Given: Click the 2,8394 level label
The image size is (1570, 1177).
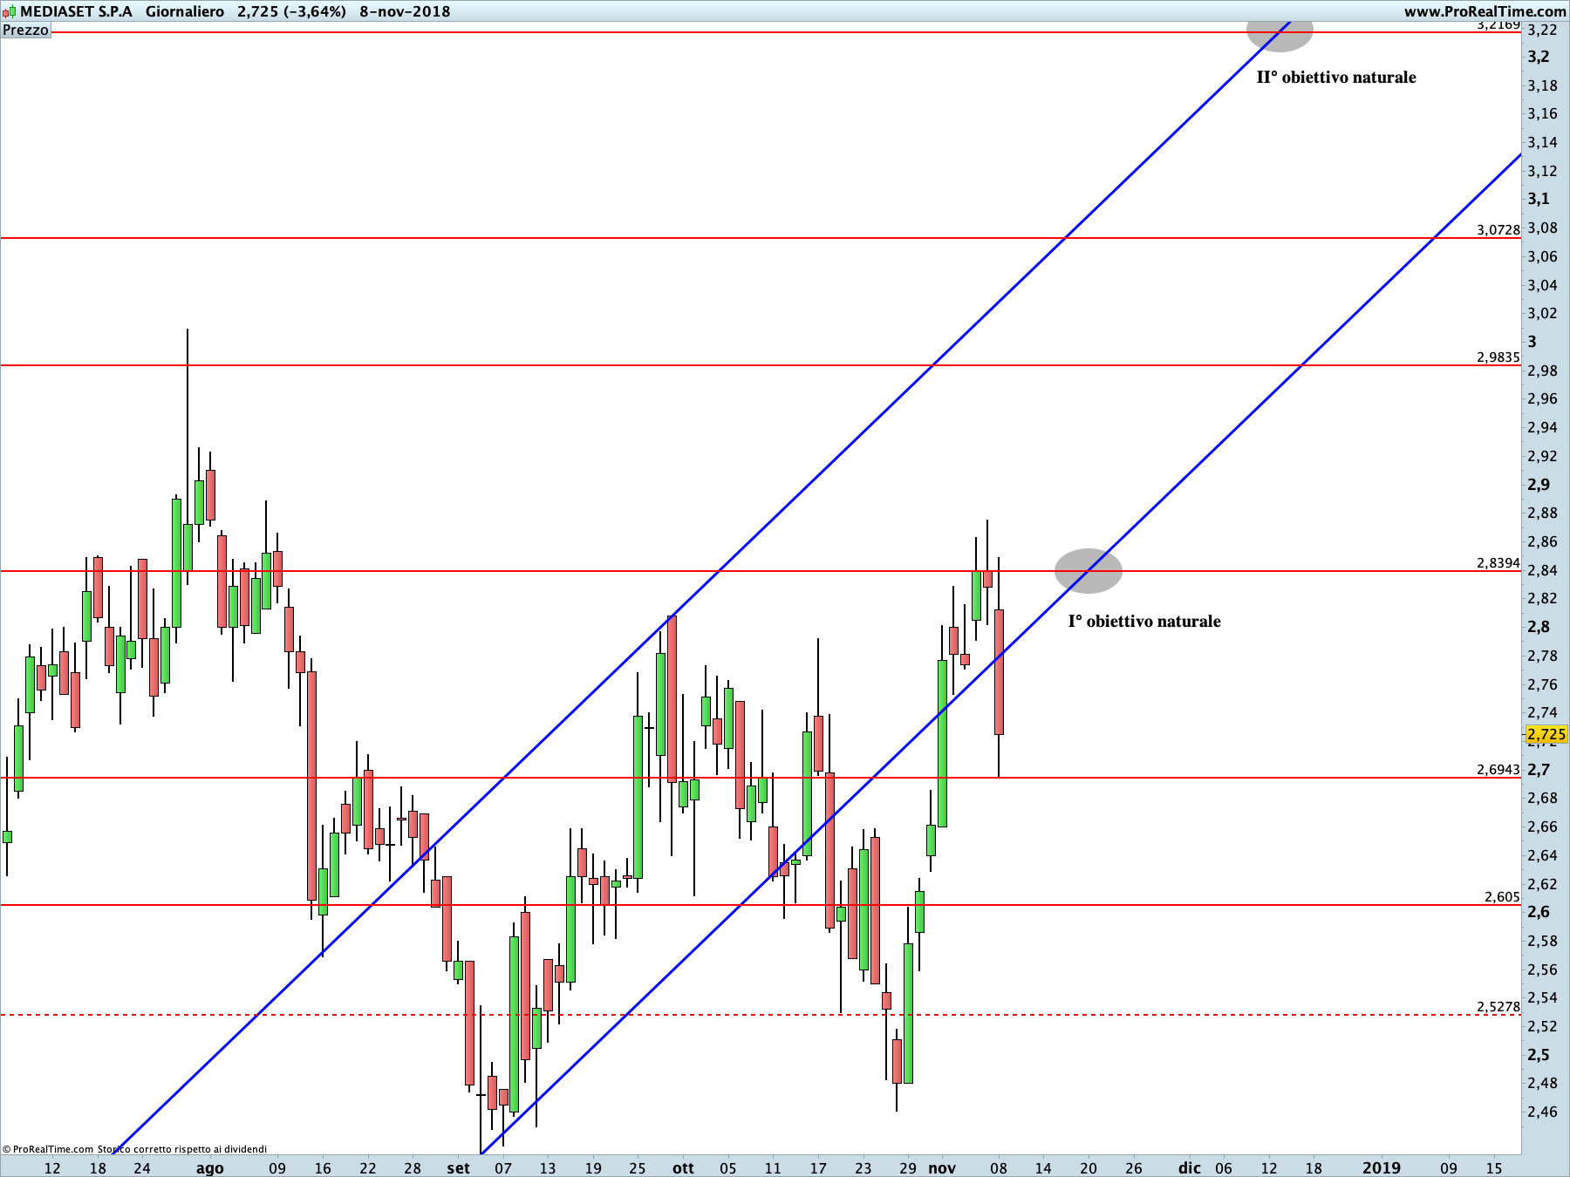Looking at the screenshot, I should pos(1498,563).
